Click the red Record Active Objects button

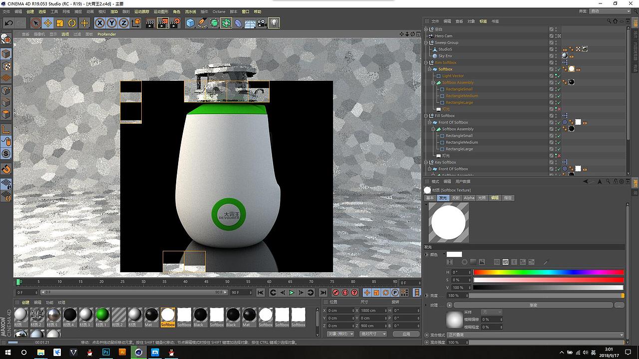336,293
